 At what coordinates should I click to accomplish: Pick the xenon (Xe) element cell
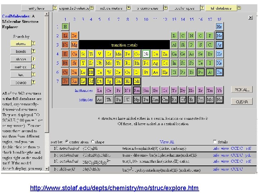219,63
